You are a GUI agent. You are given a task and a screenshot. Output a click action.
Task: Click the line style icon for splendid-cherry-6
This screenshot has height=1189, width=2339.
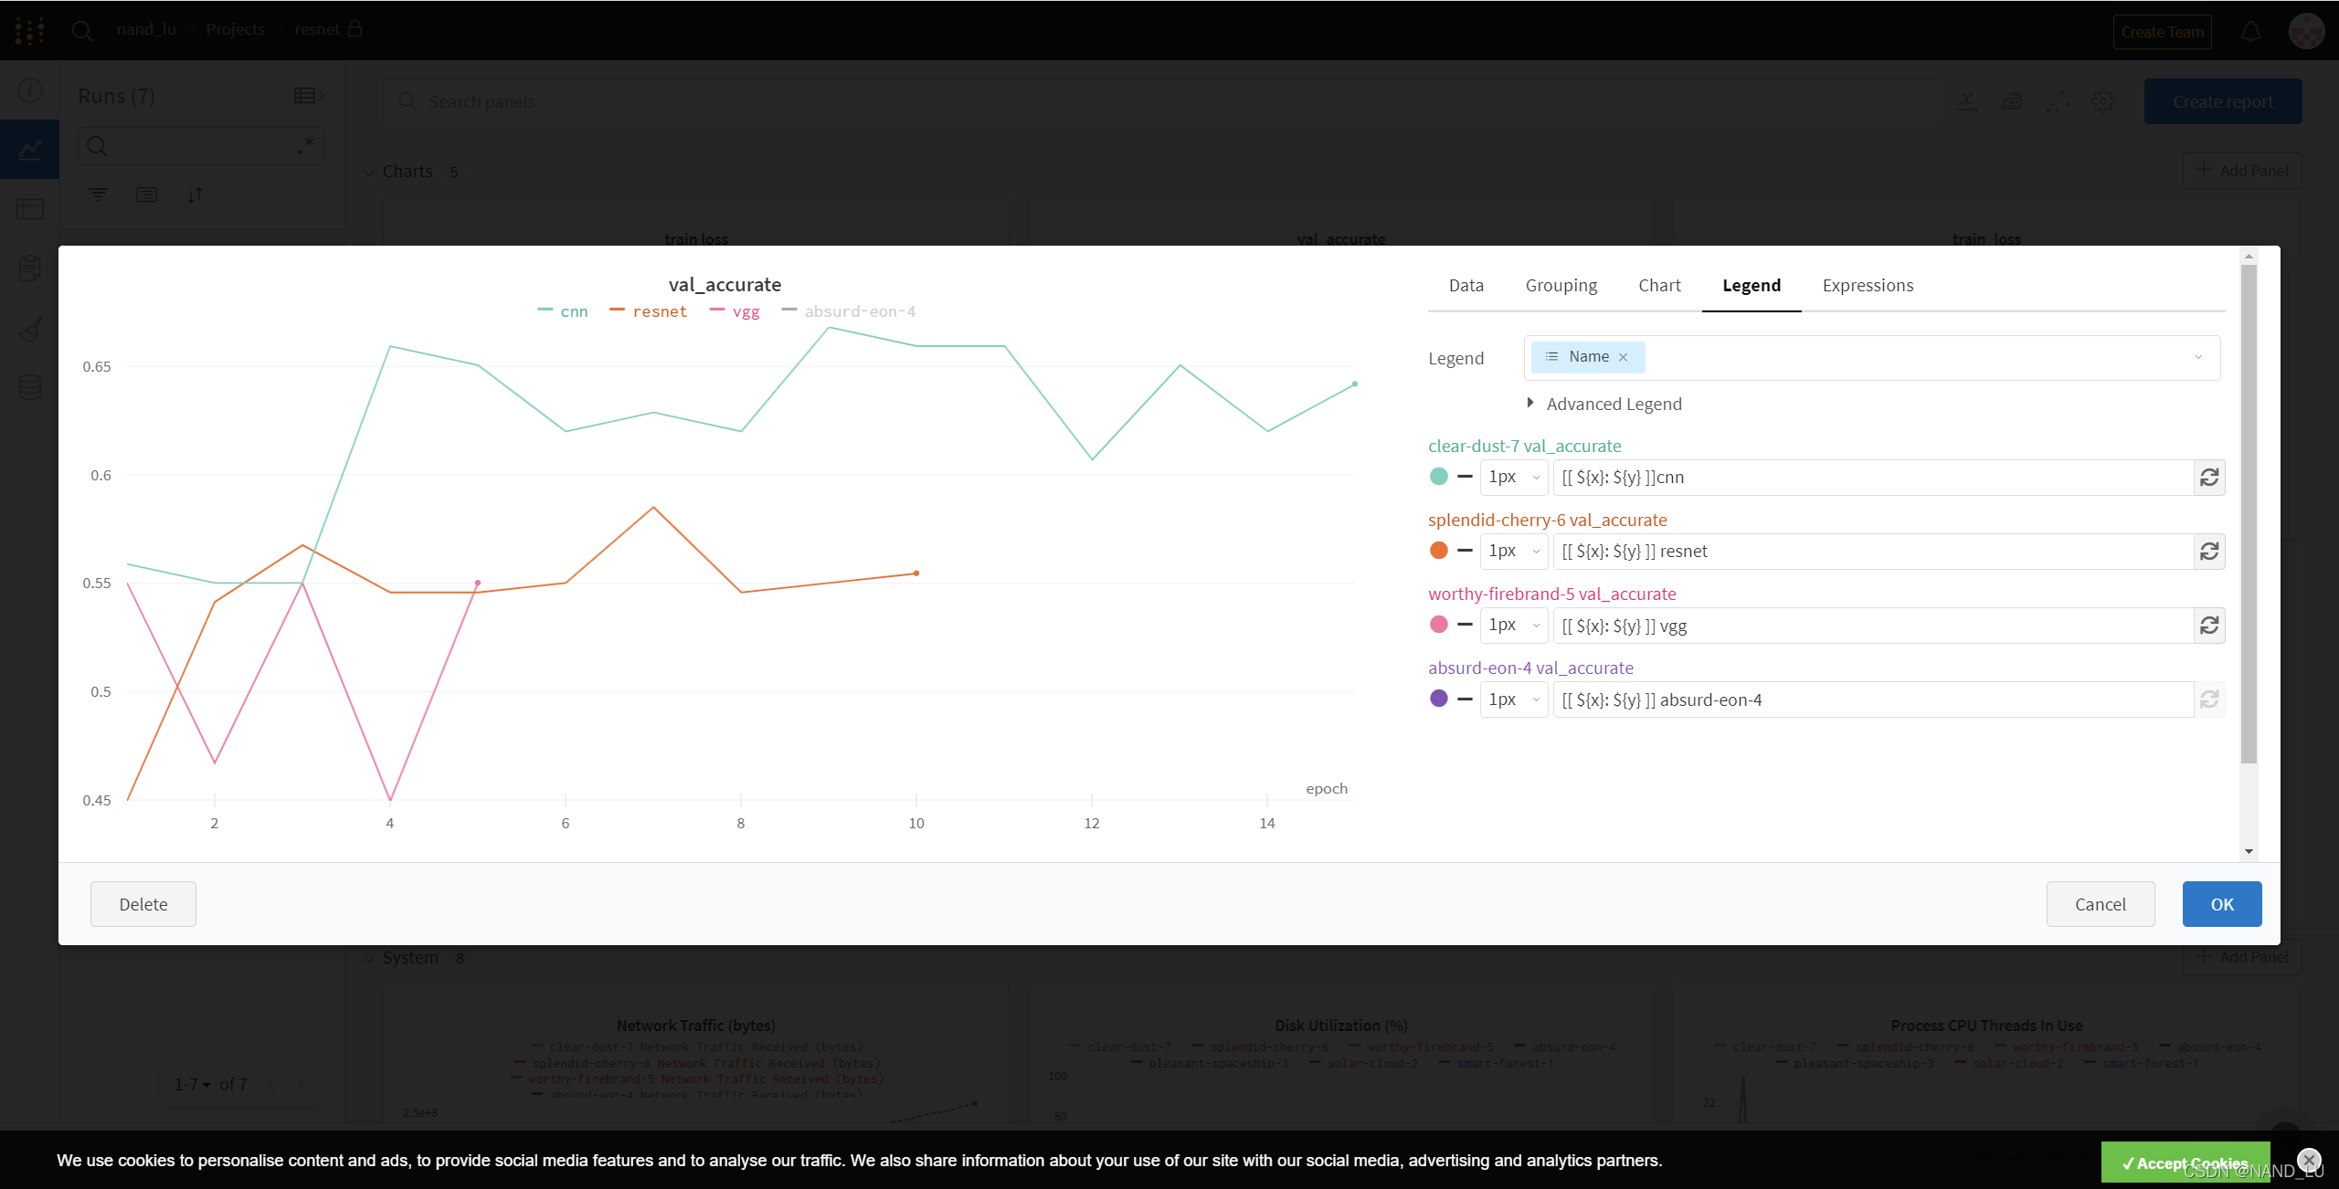(x=1465, y=551)
